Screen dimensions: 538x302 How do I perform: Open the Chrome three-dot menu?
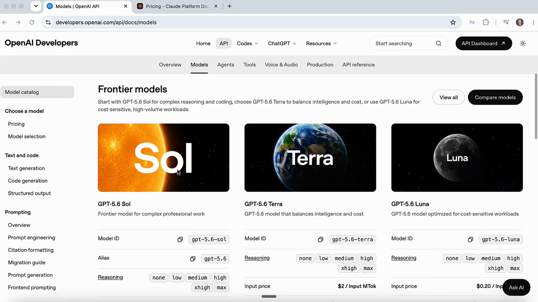pos(533,22)
